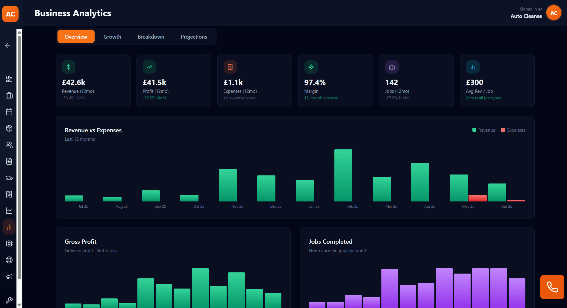Select the Overview tab
This screenshot has width=567, height=308.
(76, 37)
